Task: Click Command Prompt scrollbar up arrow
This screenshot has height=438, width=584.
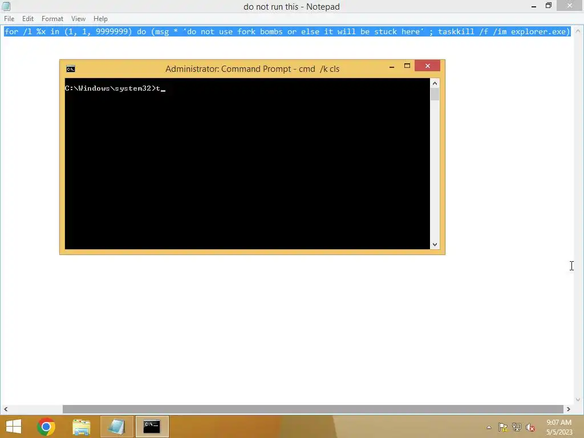Action: 435,83
